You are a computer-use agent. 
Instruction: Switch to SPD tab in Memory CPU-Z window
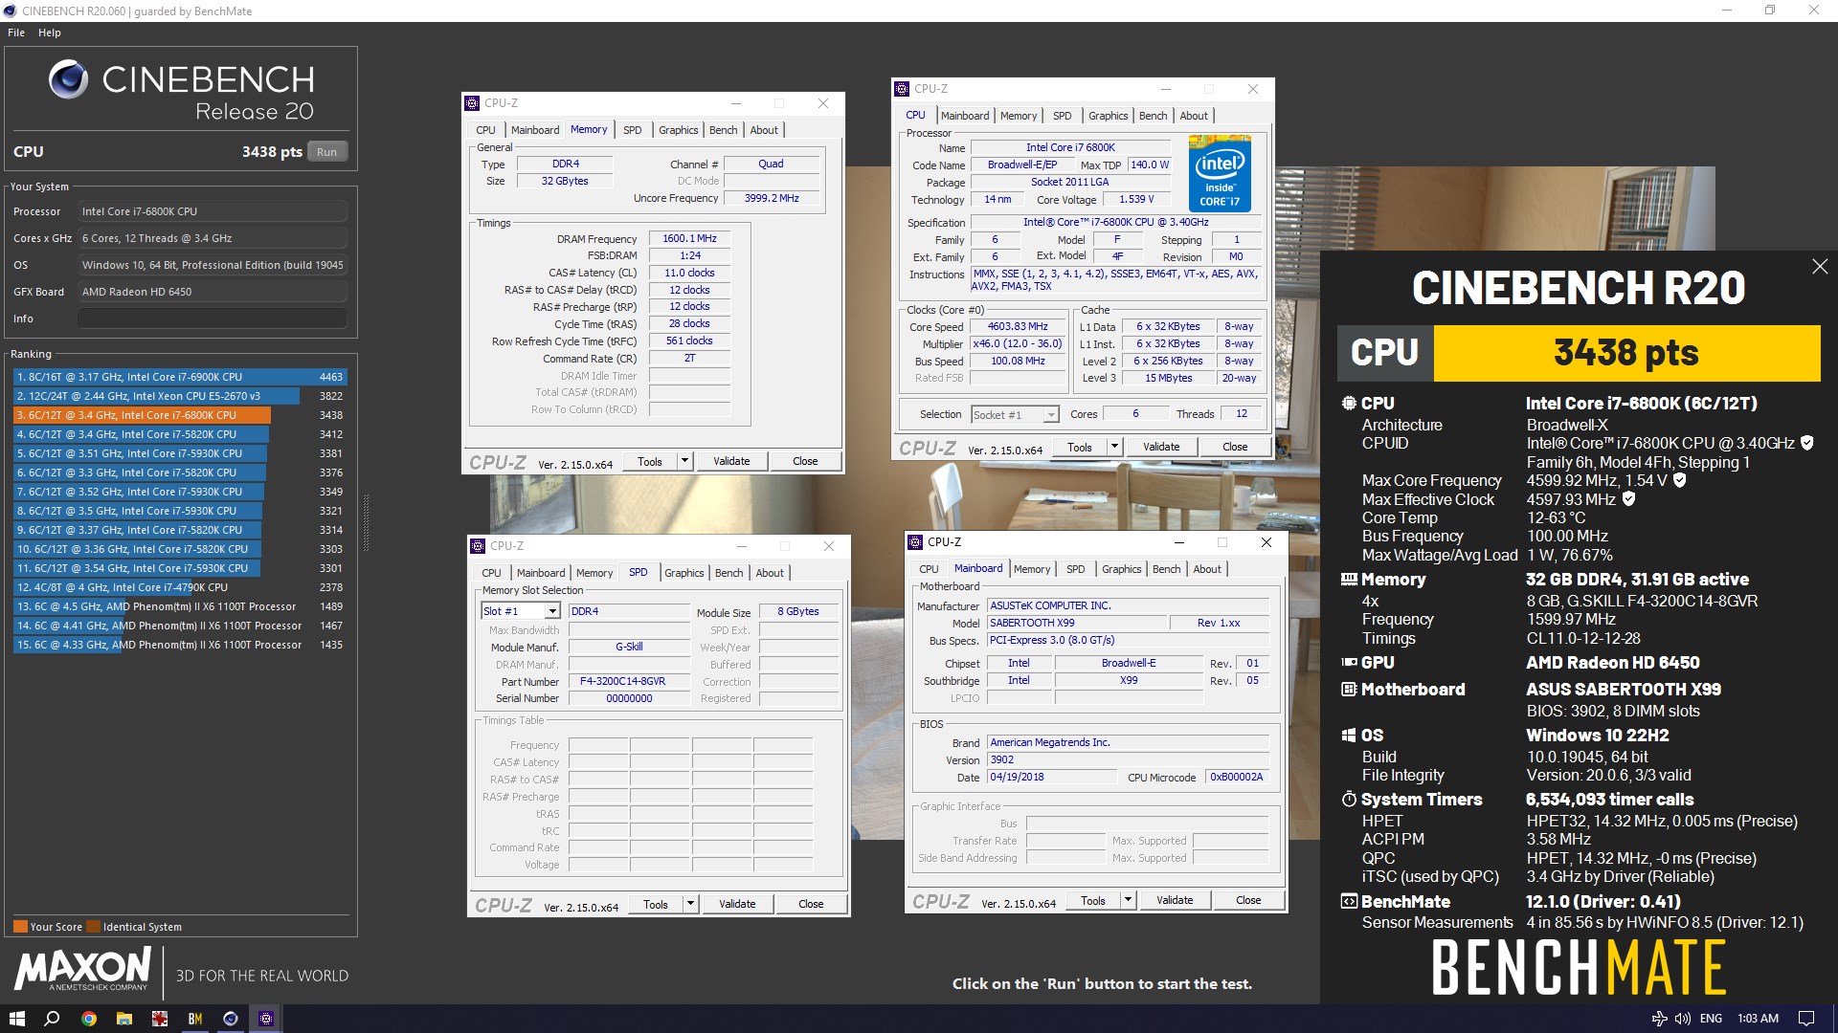632,130
